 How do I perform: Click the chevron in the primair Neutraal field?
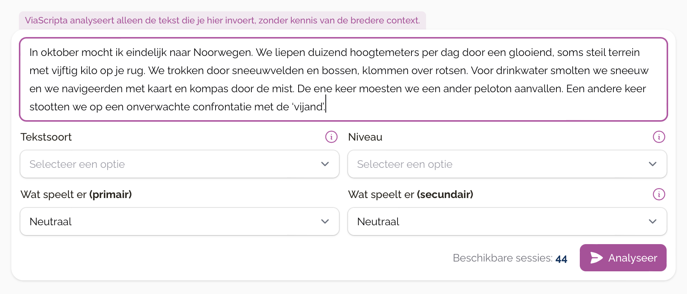pyautogui.click(x=325, y=221)
